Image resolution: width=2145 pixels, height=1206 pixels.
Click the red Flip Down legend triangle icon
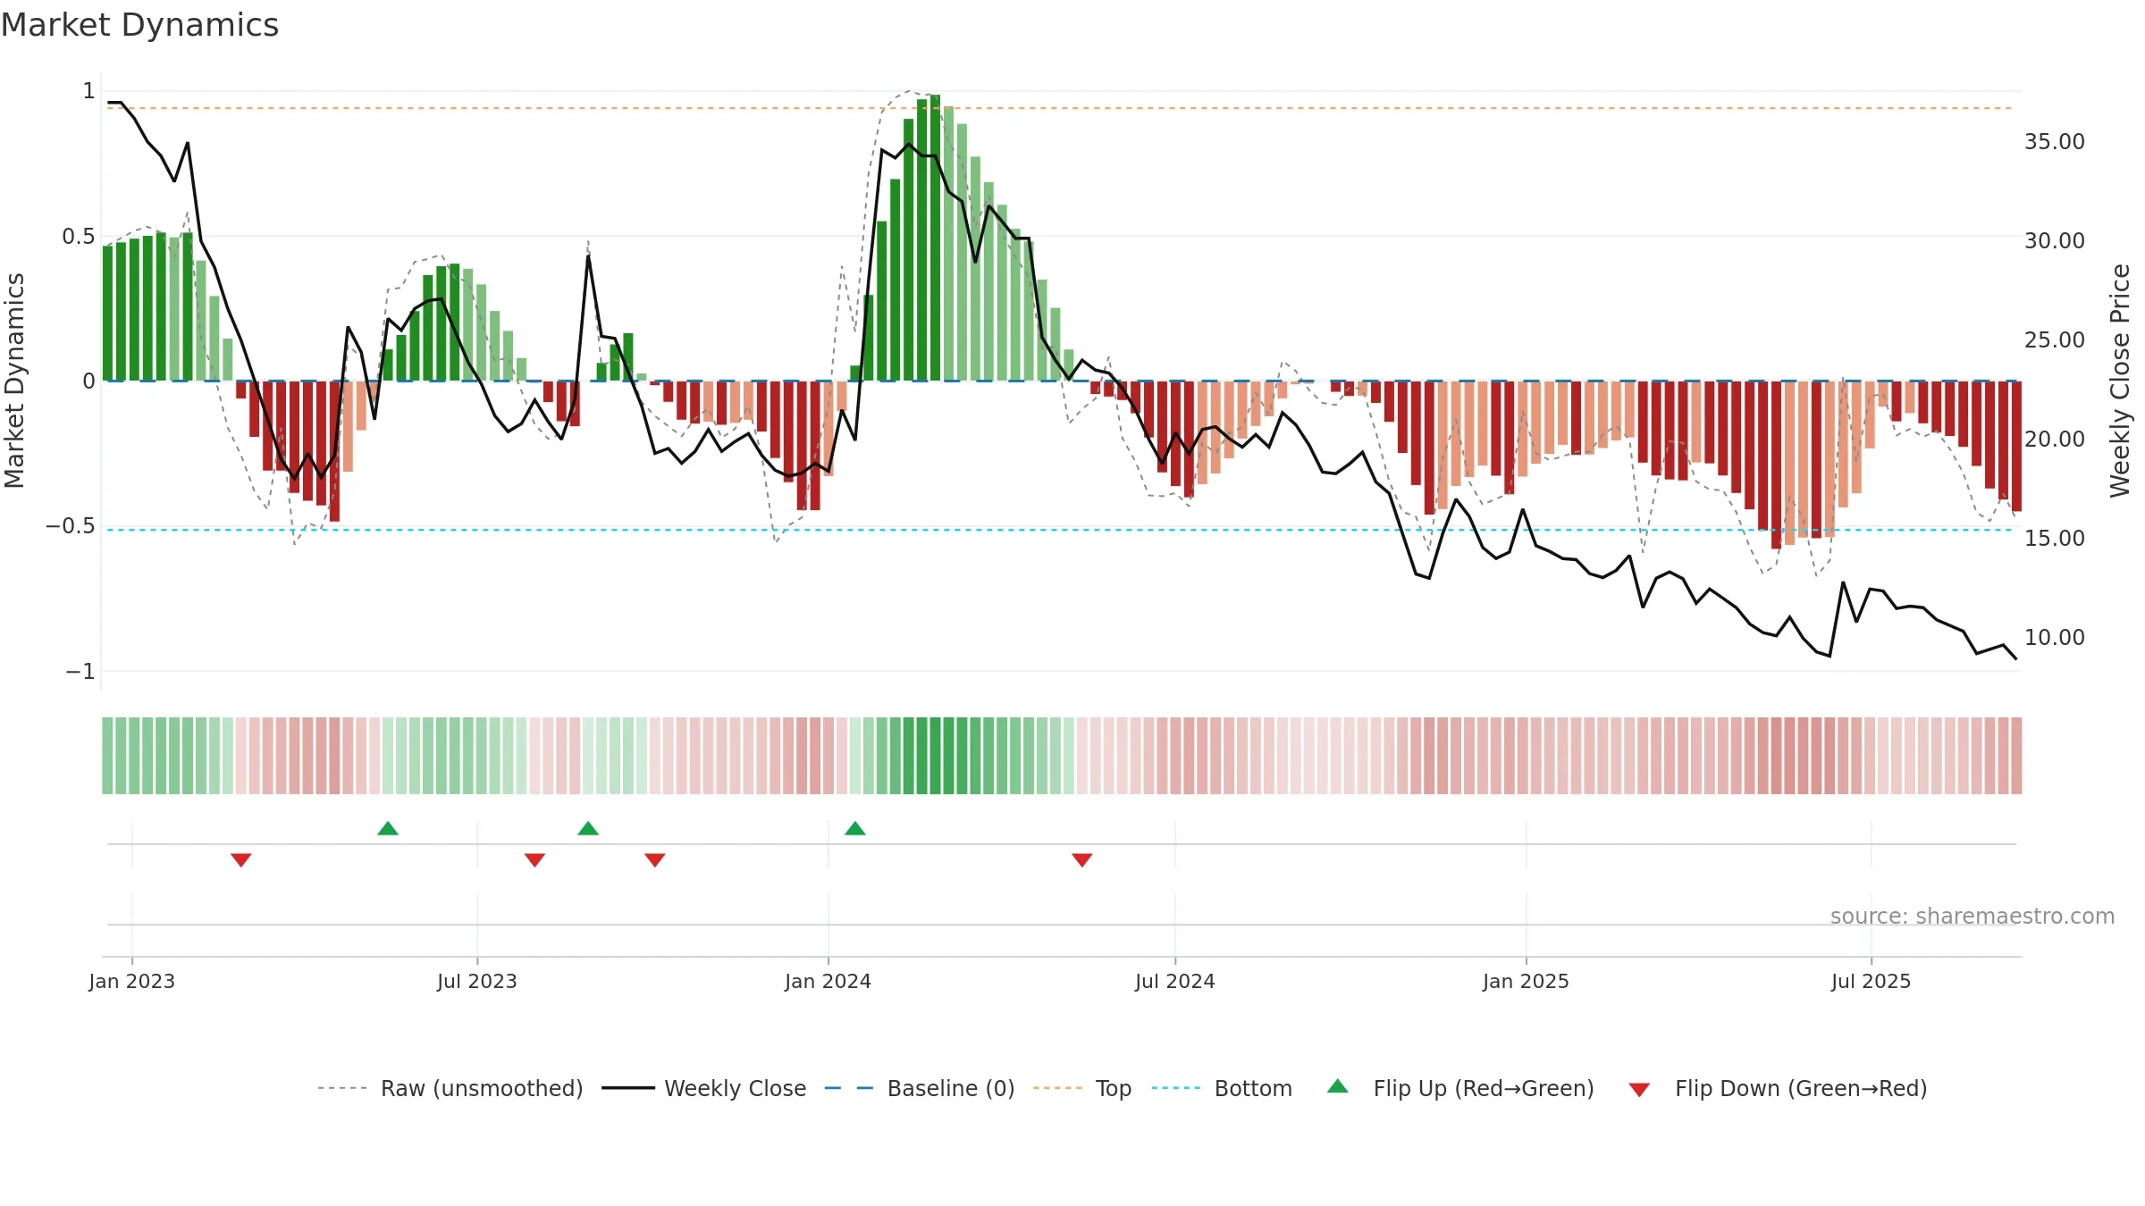pyautogui.click(x=1639, y=1090)
